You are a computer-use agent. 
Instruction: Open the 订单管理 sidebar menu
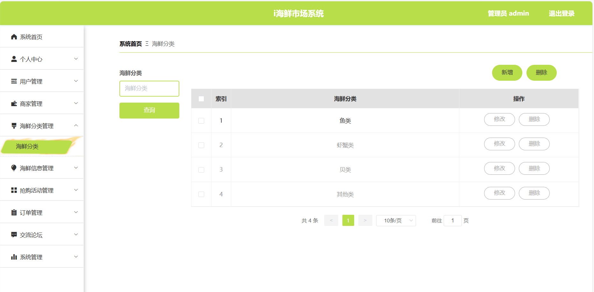42,212
